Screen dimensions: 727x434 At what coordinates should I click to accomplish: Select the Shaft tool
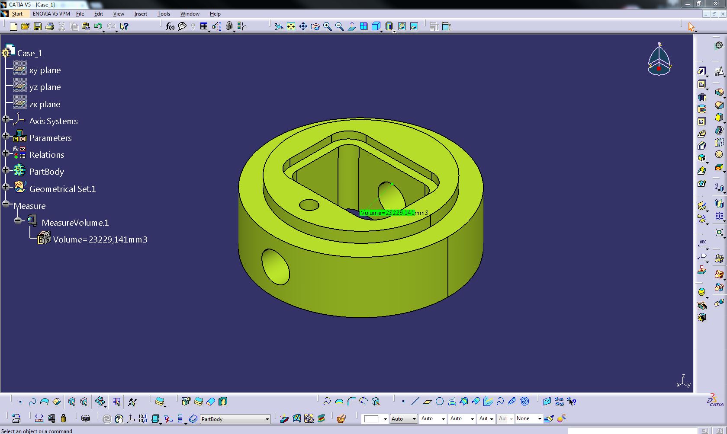pos(701,97)
